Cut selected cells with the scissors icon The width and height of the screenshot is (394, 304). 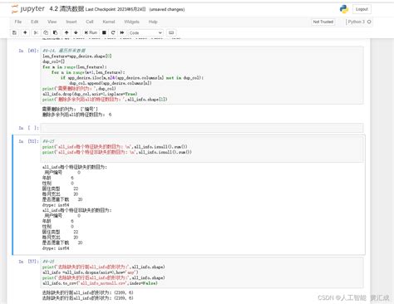click(36, 32)
